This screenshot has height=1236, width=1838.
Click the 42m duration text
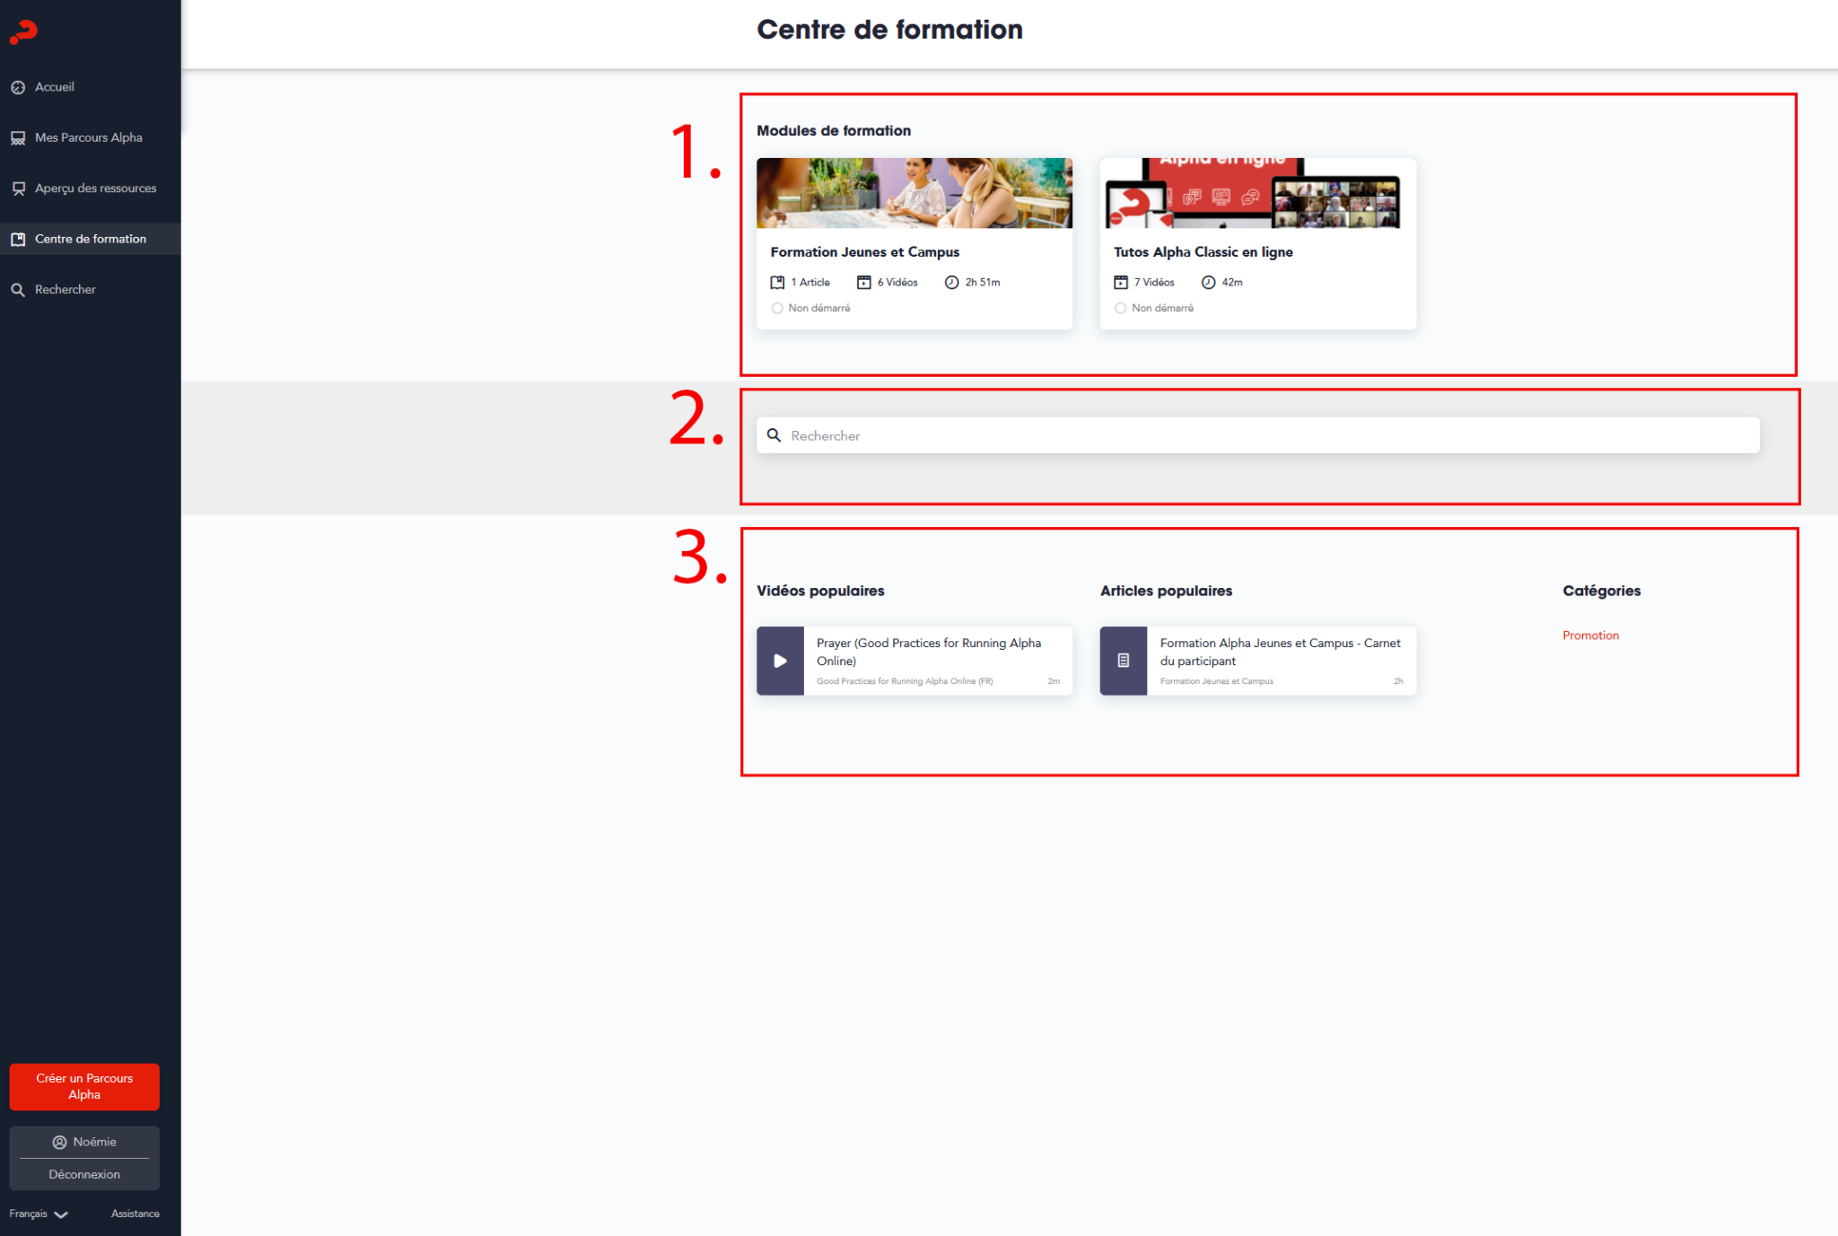point(1232,283)
